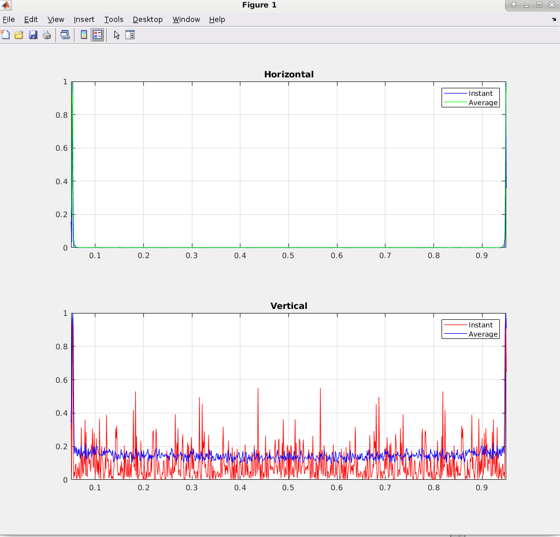Click the Horizontal plot title
Image resolution: width=560 pixels, height=537 pixels.
coord(288,74)
